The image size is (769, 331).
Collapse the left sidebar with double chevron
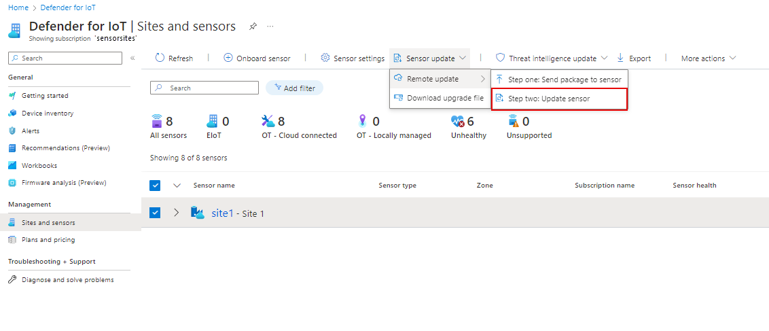click(132, 58)
